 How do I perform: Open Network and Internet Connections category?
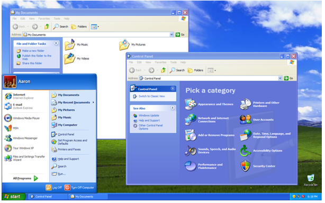[x=207, y=119]
